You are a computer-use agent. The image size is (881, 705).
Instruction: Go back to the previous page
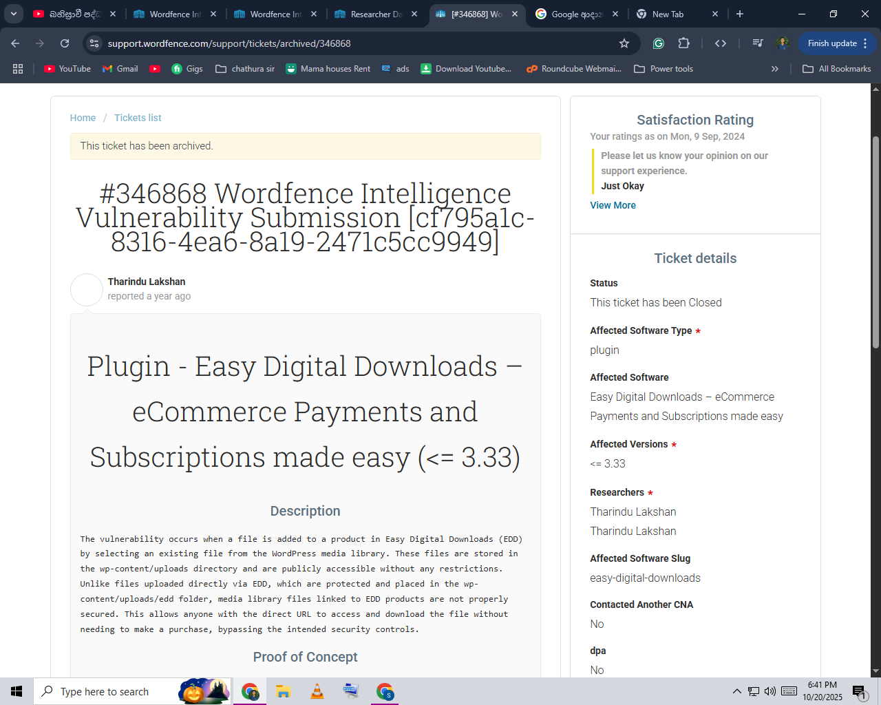coord(15,43)
